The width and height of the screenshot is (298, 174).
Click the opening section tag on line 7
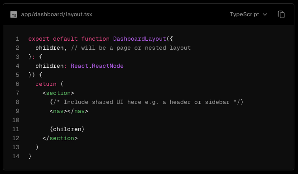click(58, 93)
